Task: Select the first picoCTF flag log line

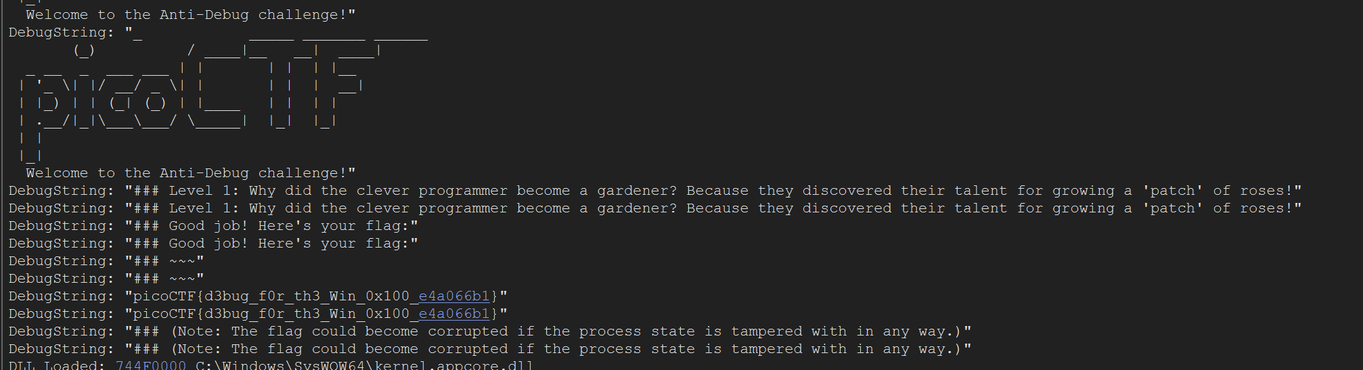Action: pyautogui.click(x=258, y=296)
